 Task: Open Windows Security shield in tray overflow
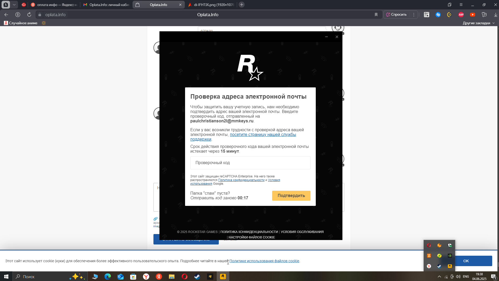coord(450,245)
